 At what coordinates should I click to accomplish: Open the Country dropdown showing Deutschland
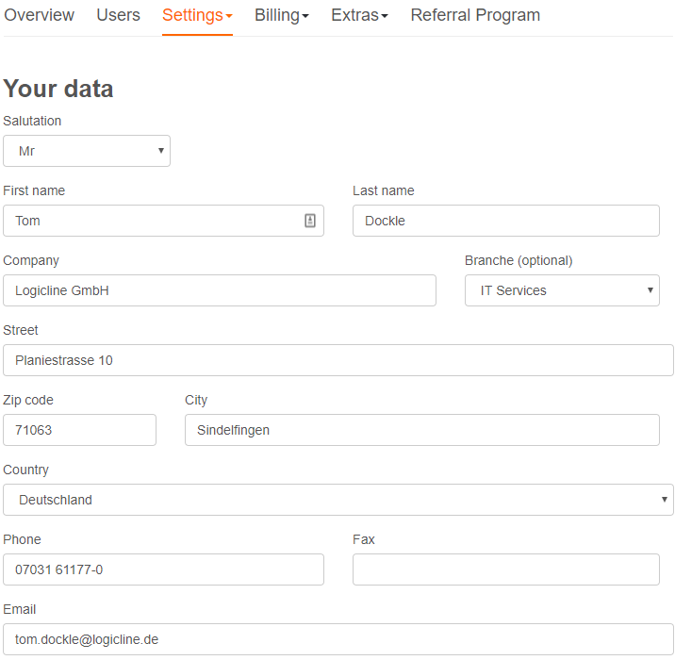click(337, 500)
